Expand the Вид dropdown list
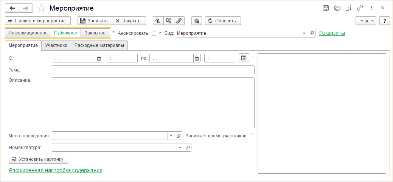The image size is (393, 182). coord(304,33)
